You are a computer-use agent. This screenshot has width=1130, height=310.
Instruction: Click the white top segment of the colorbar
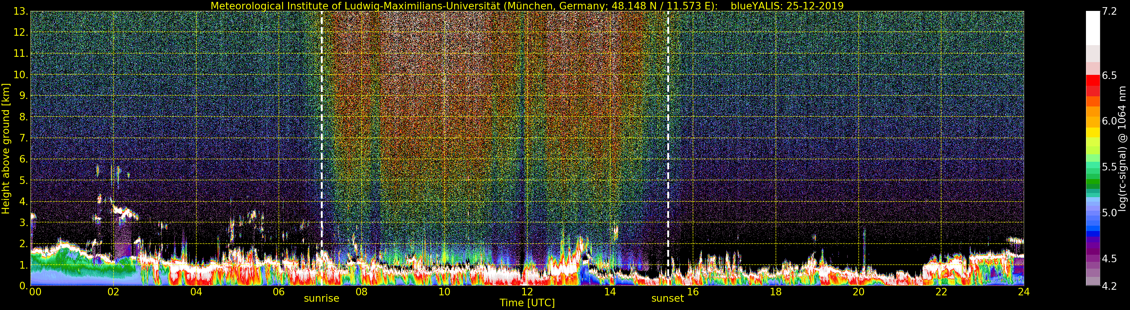pos(1093,28)
